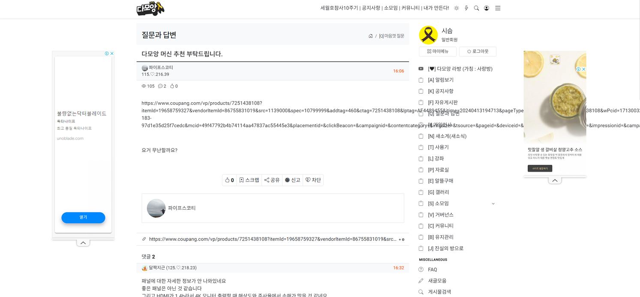640x297 pixels.
Task: Open the search magnifier icon in header
Action: [x=476, y=8]
